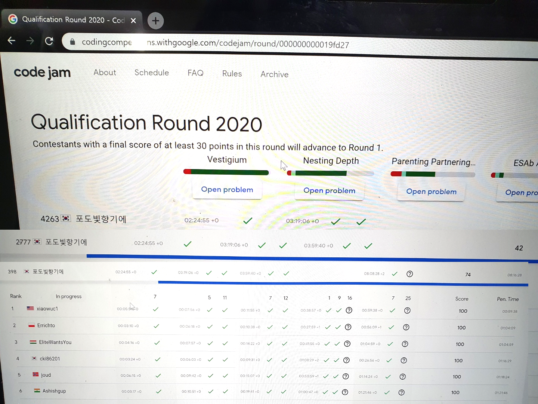Click the Nesting Depth progress bar
538x404 pixels.
[330, 173]
